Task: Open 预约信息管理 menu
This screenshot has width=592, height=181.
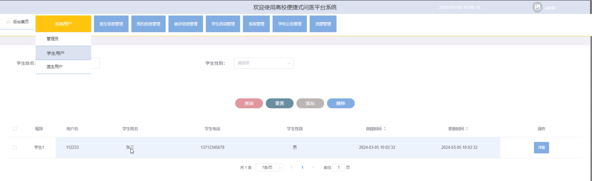Action: click(148, 24)
